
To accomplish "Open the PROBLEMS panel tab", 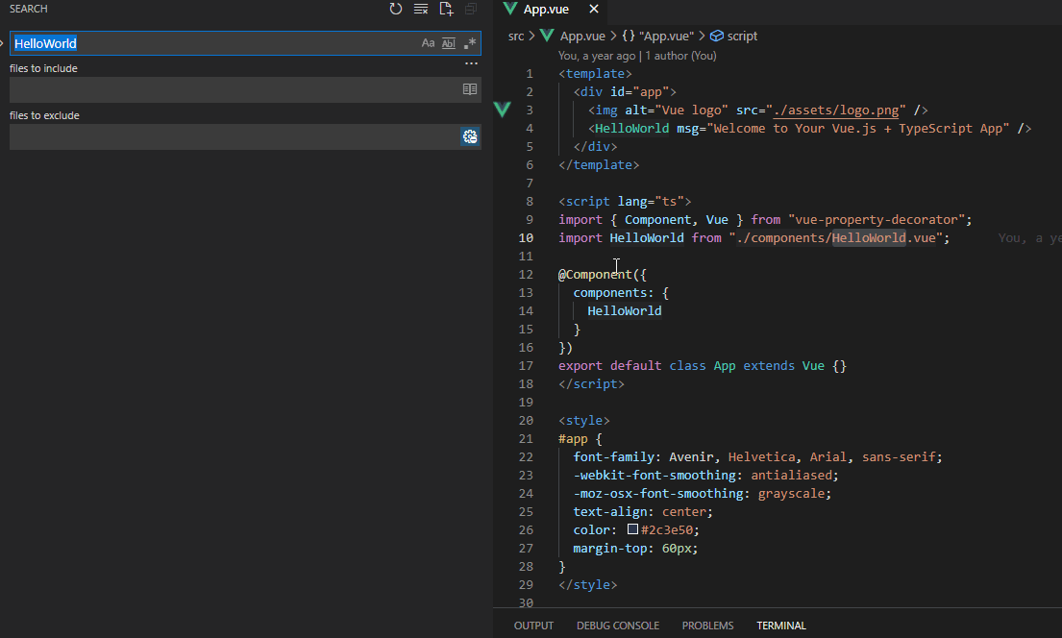I will pos(707,625).
